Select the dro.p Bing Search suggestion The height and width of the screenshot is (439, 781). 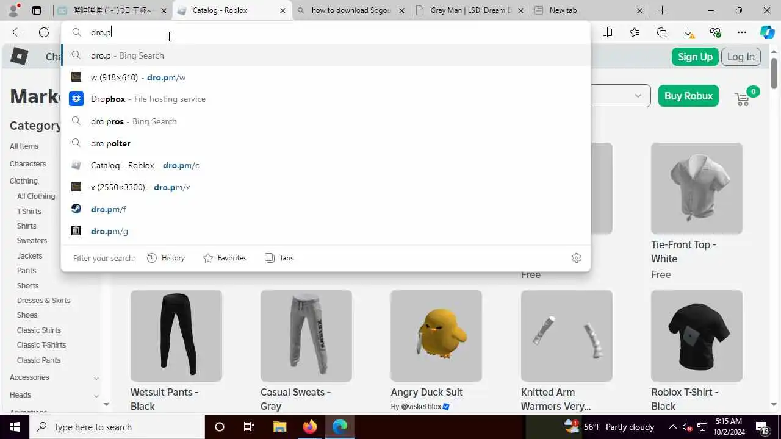[326, 55]
